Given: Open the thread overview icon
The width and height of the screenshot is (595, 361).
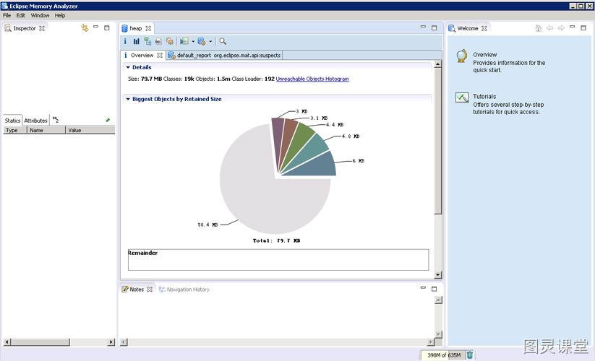Looking at the screenshot, I should [170, 41].
